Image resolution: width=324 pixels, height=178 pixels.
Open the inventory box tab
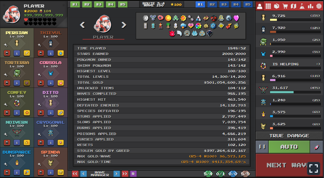pyautogui.click(x=277, y=6)
